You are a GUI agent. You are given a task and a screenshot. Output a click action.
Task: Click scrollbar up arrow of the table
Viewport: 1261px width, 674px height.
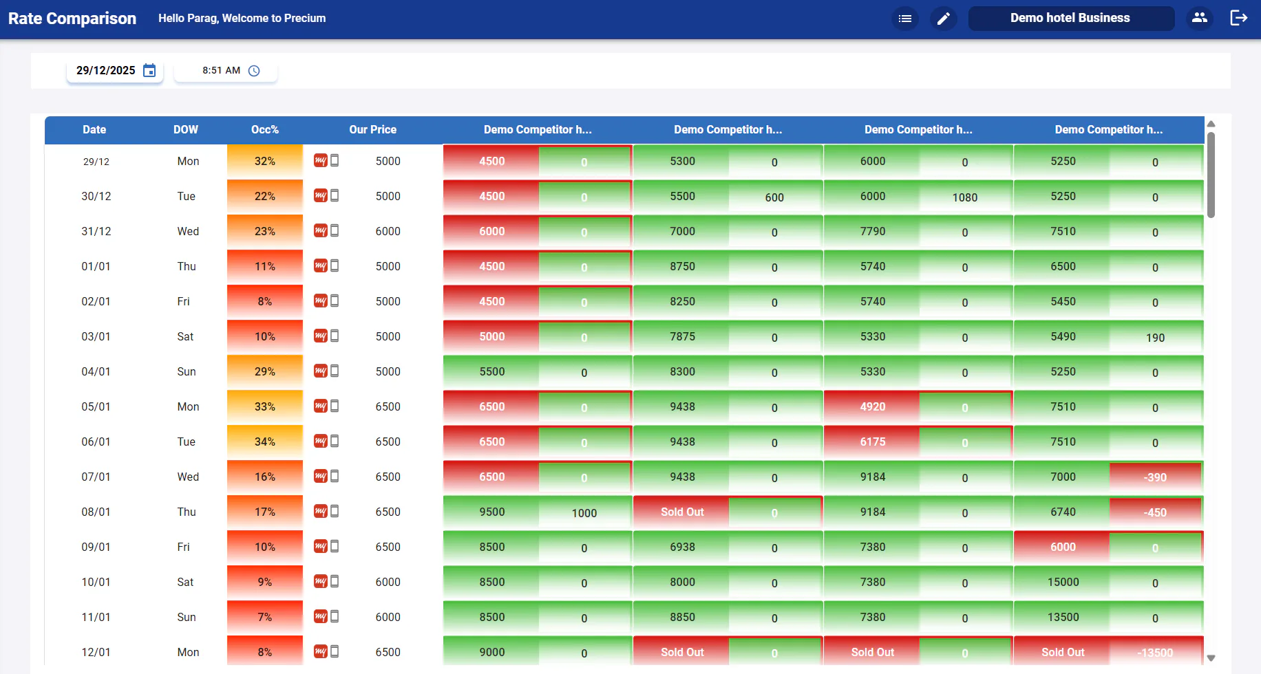(1211, 124)
